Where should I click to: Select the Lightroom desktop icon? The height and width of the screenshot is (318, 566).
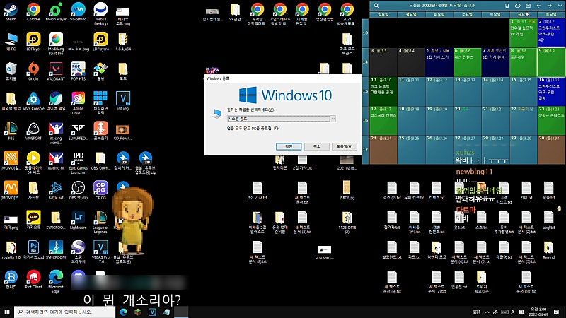(78, 220)
